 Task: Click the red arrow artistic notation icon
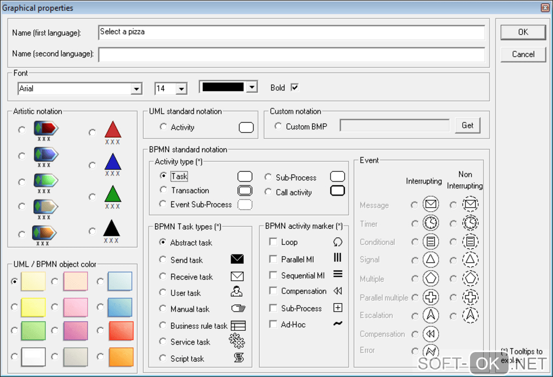(46, 128)
